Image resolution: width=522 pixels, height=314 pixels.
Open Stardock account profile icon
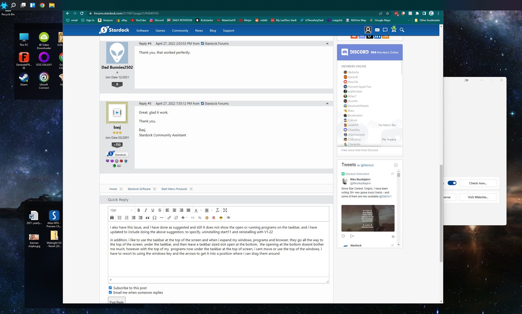point(368,30)
